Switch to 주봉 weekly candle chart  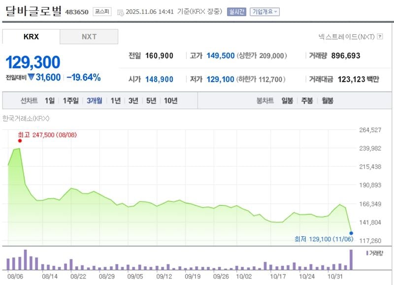307,100
